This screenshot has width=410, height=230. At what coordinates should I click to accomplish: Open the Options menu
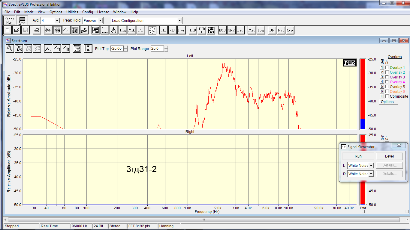point(56,12)
